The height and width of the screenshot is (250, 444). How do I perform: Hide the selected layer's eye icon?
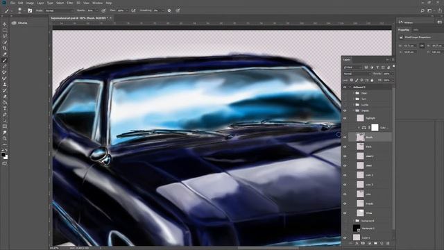(345, 137)
